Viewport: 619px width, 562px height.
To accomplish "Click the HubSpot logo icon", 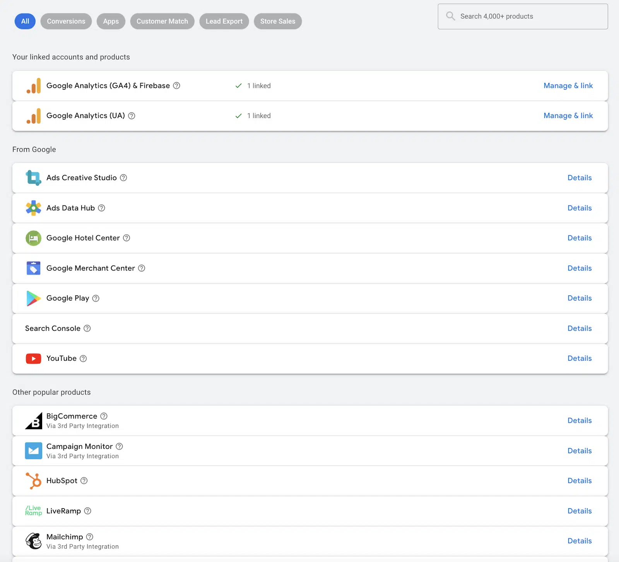I will (x=34, y=481).
